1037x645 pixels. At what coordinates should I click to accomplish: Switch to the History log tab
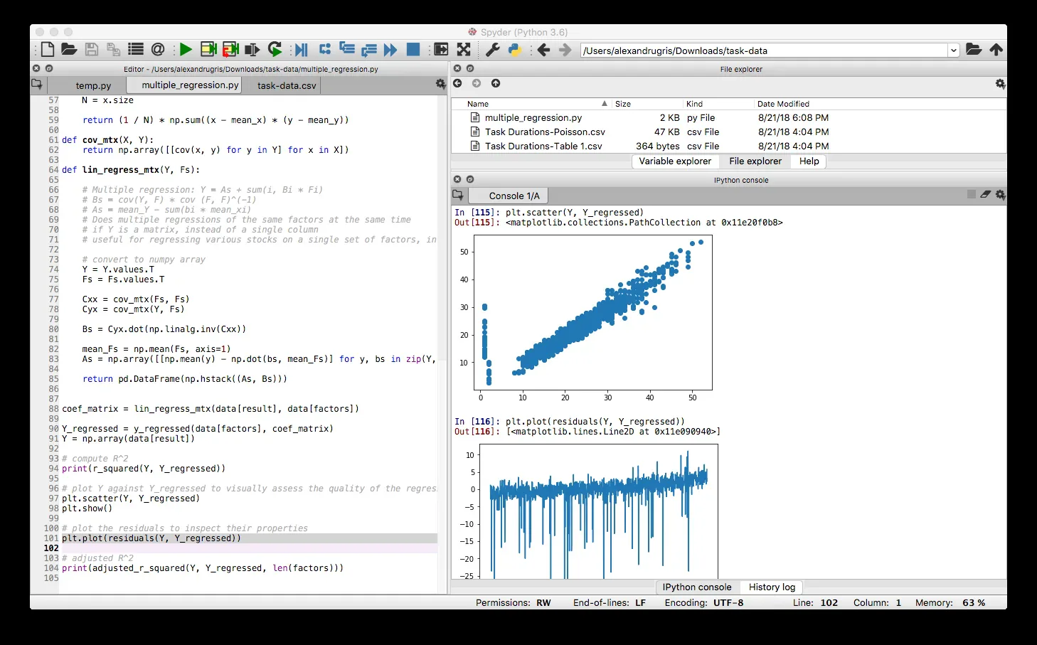pyautogui.click(x=772, y=587)
